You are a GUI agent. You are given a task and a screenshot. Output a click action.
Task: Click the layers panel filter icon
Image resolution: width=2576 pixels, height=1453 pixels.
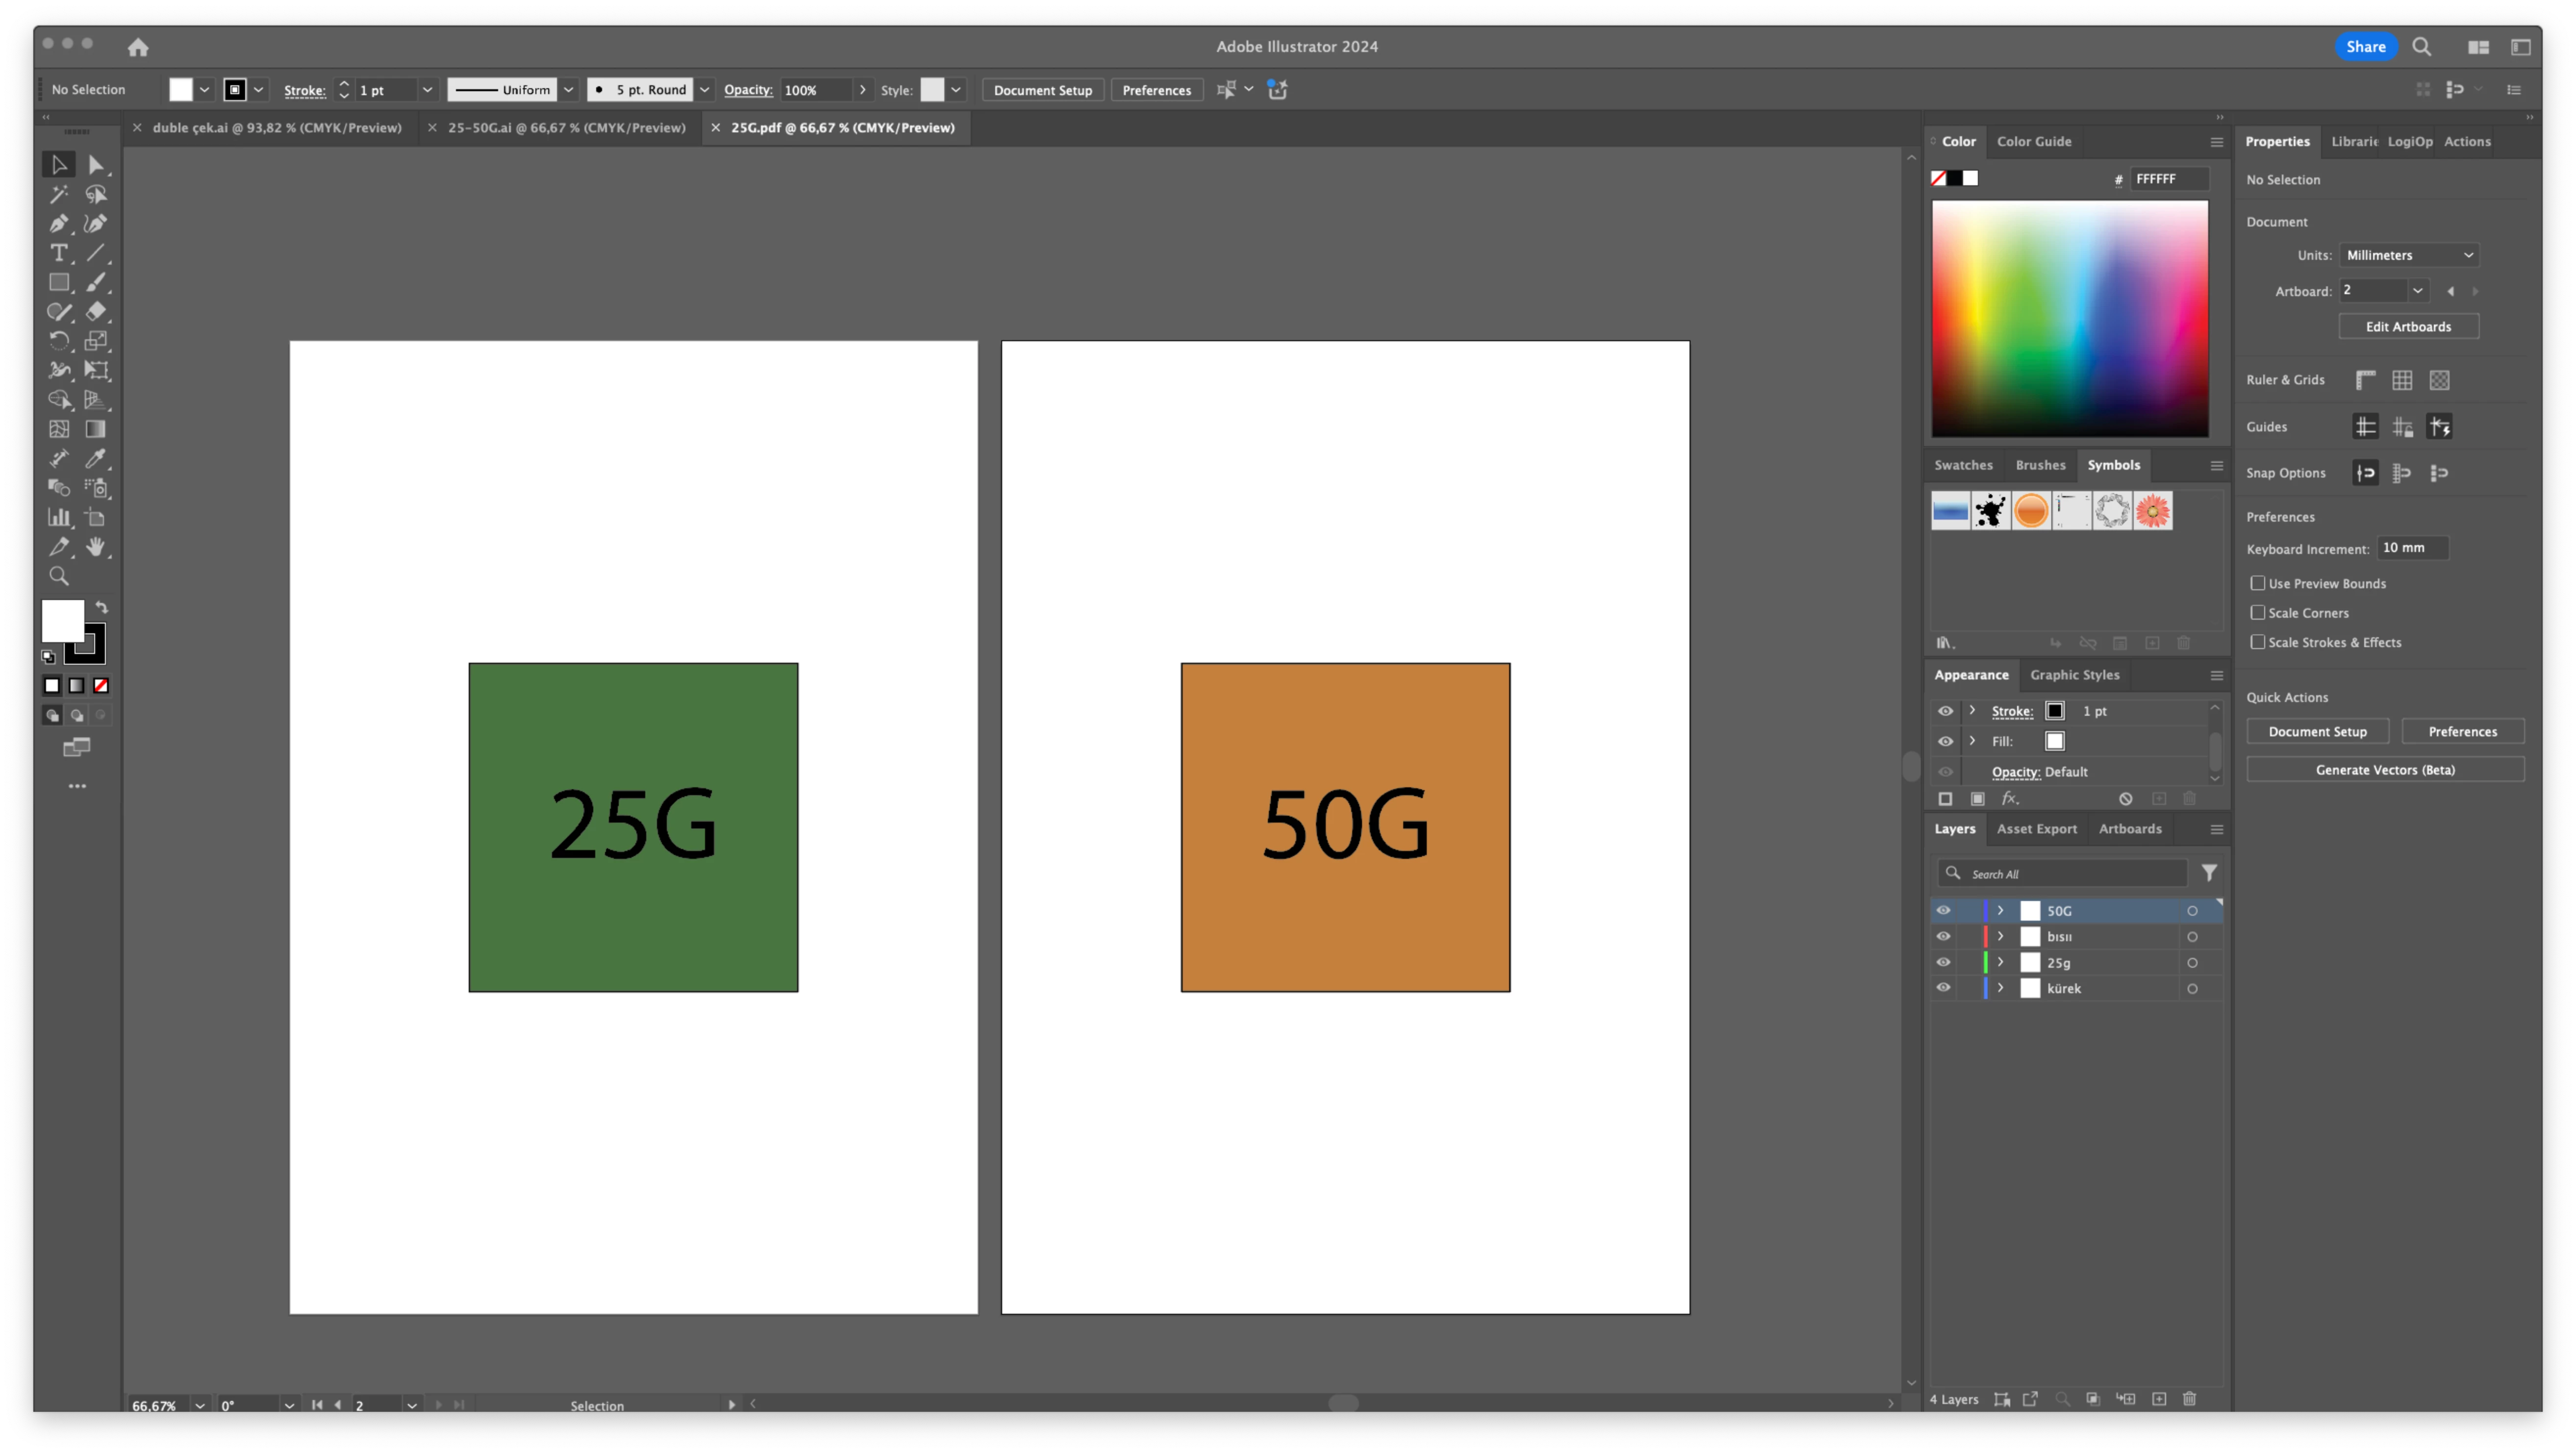(x=2209, y=873)
